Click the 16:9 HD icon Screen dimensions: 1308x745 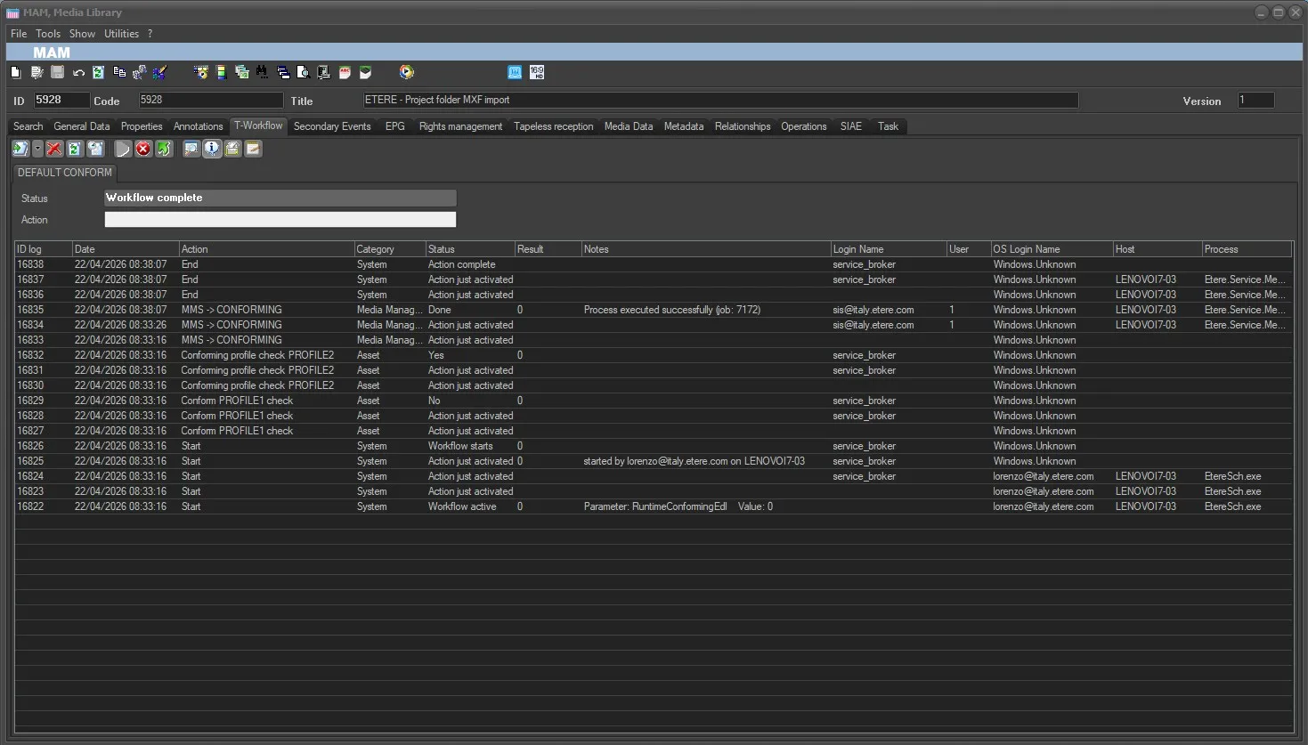tap(537, 72)
